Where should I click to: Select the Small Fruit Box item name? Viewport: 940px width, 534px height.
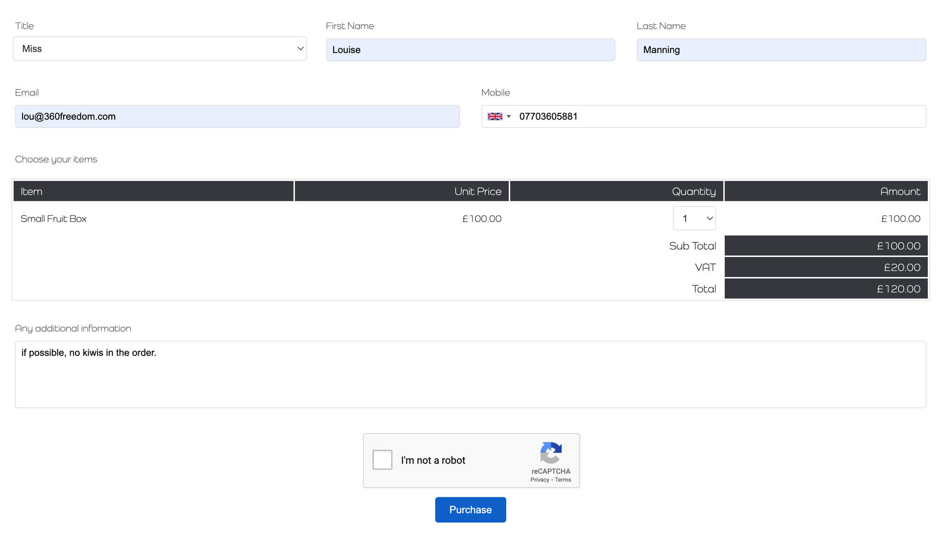[x=53, y=219]
